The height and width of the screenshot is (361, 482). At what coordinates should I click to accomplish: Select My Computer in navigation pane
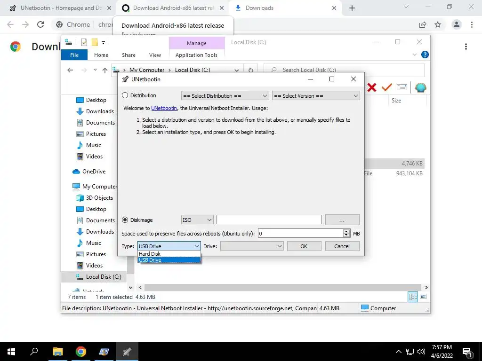[95, 187]
